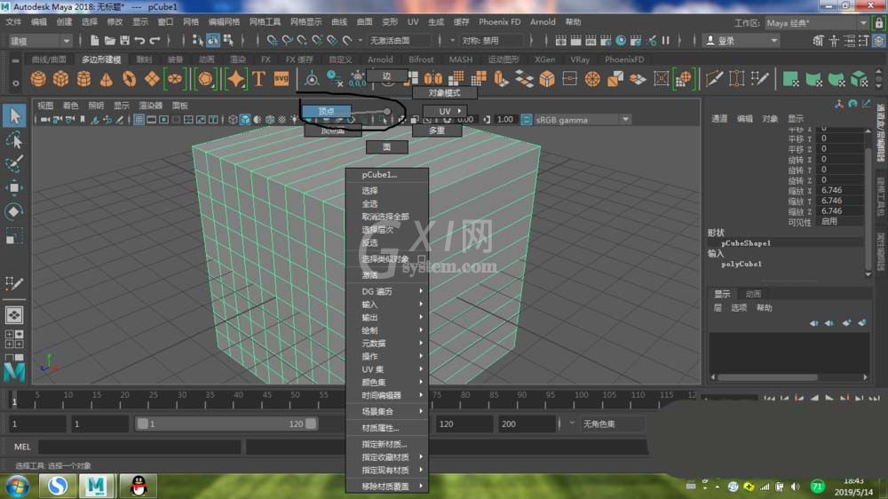Image resolution: width=888 pixels, height=499 pixels.
Task: Toggle snap to curves icon
Action: 287,40
